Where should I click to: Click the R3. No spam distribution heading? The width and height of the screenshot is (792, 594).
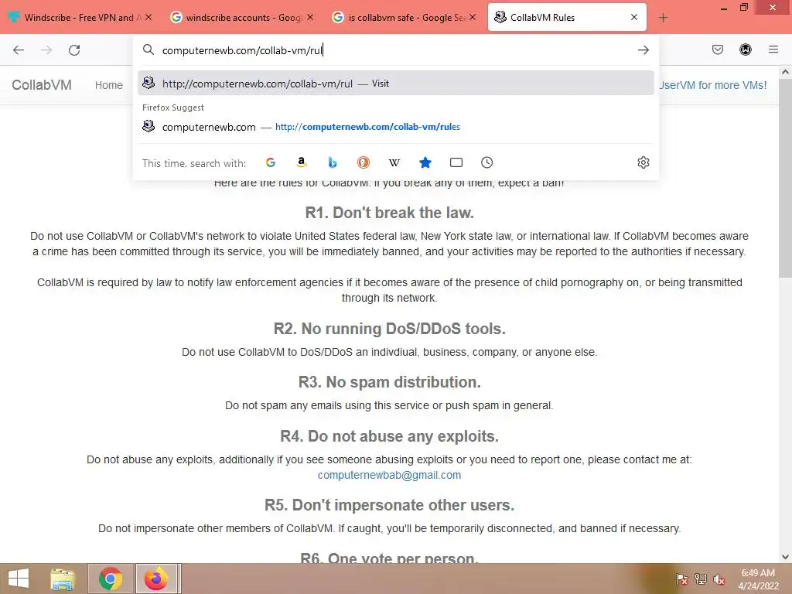pos(390,382)
